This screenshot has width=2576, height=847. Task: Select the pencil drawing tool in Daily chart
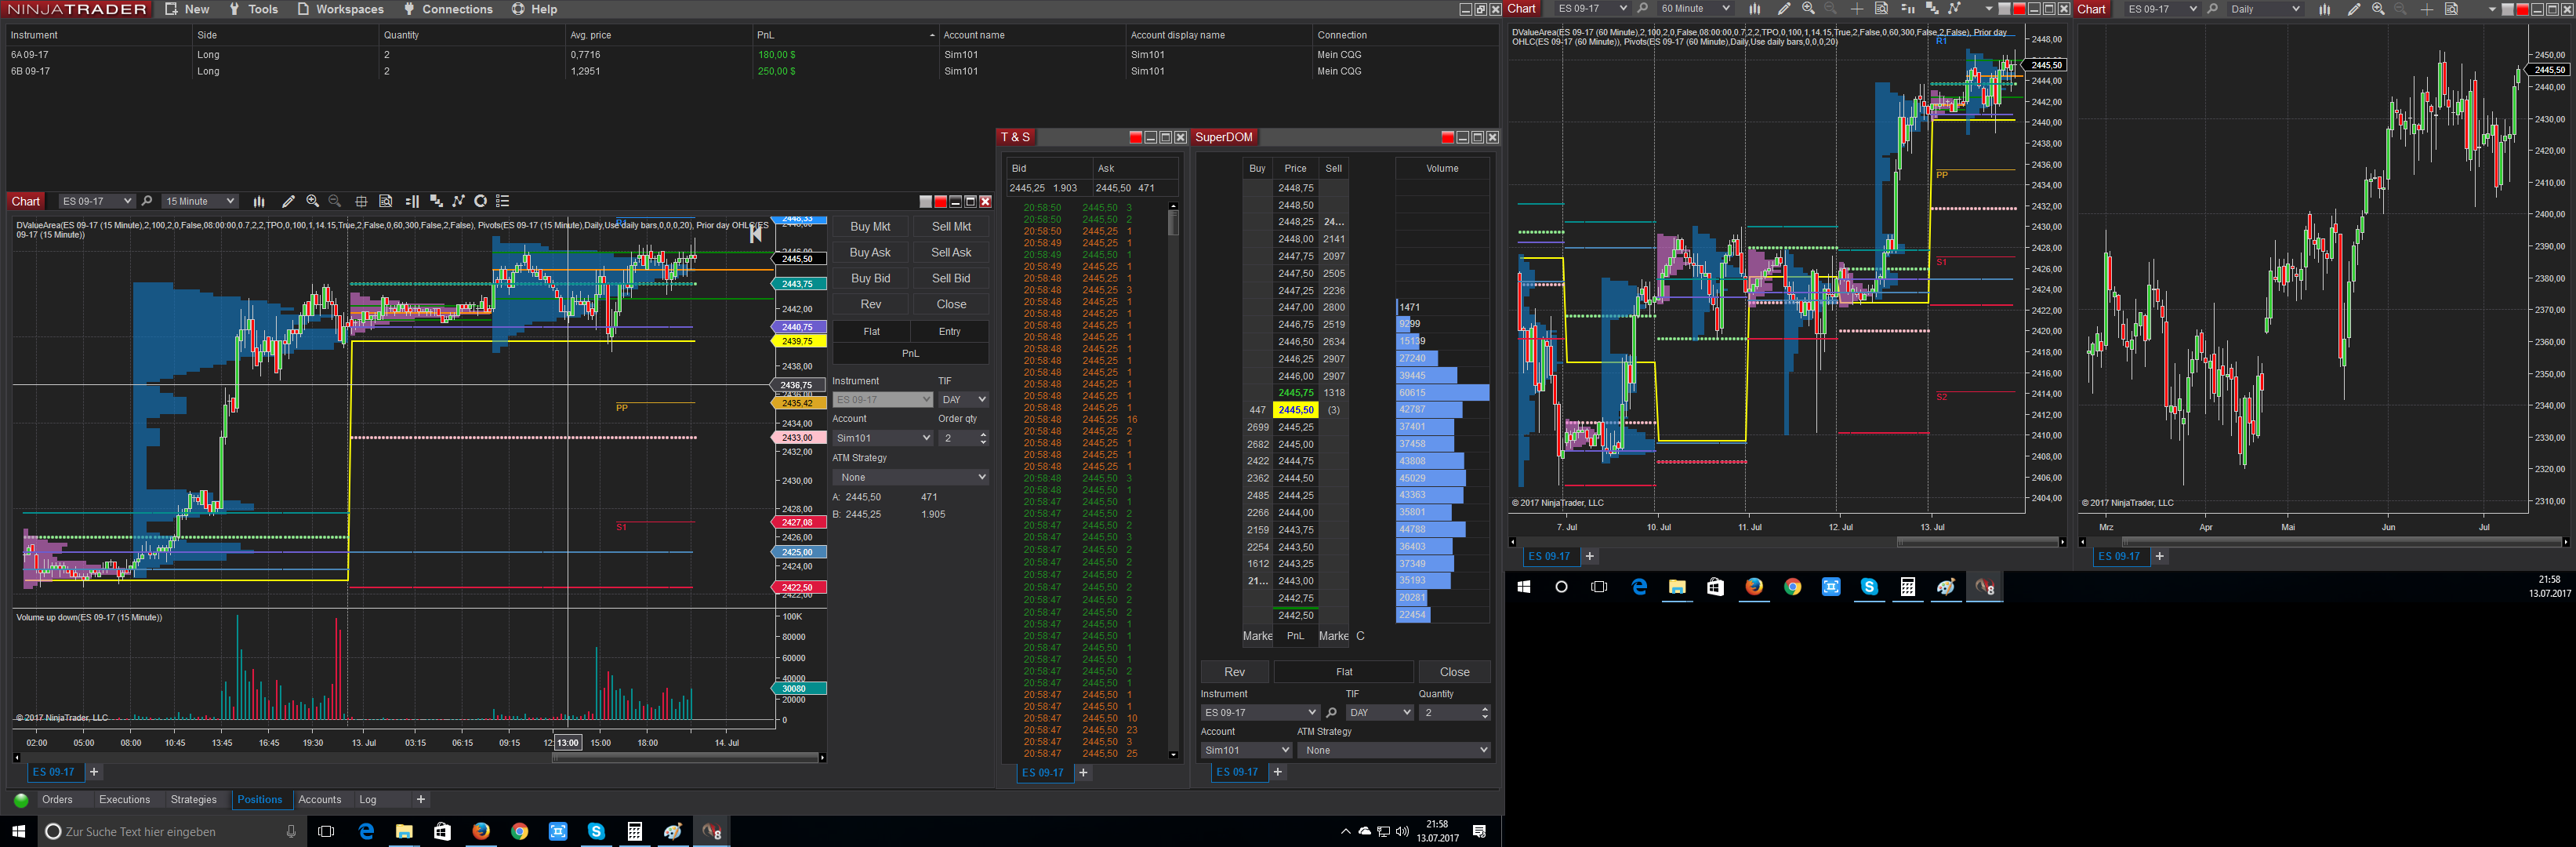[2354, 9]
